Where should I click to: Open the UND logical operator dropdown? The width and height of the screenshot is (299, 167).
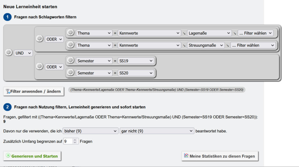click(23, 53)
